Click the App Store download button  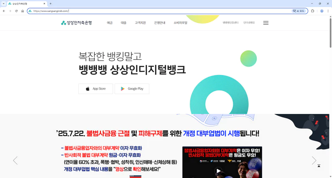click(96, 89)
